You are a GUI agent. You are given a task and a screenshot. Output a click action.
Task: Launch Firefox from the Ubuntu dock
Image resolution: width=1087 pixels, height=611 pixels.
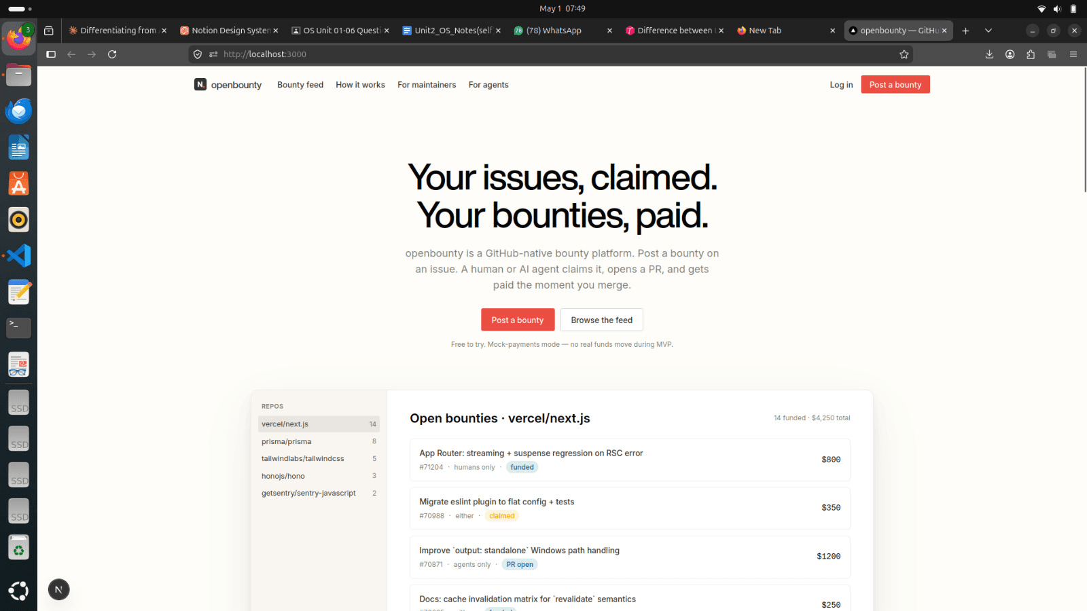coord(18,38)
